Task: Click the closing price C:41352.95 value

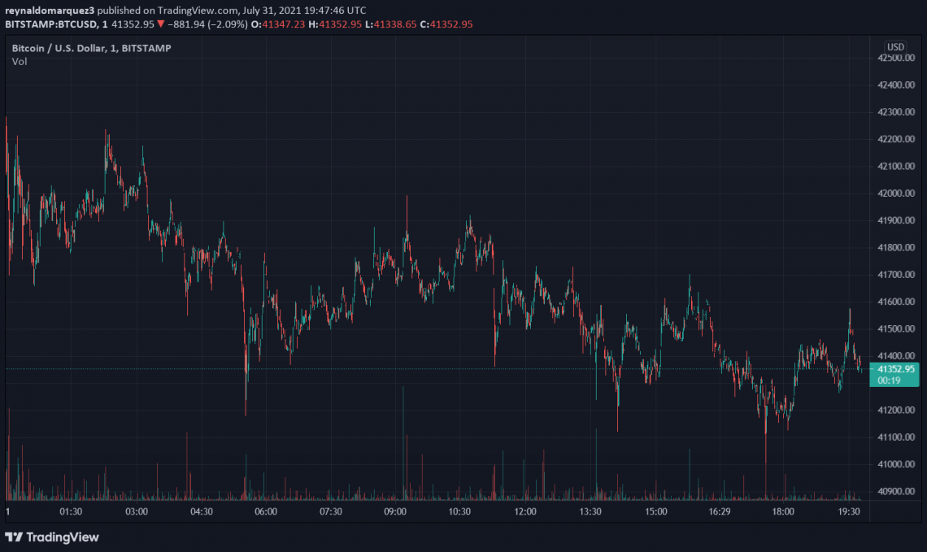Action: pos(446,24)
